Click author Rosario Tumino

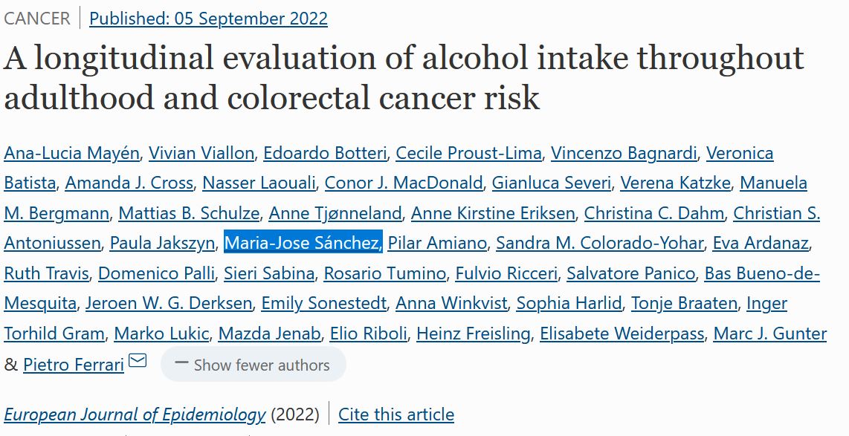click(x=384, y=273)
